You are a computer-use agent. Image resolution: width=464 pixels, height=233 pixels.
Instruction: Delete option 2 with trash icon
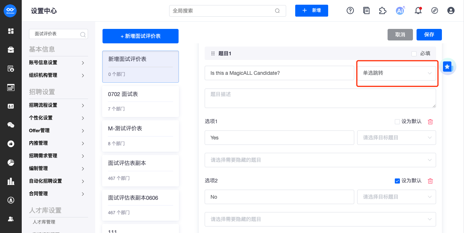tap(430, 181)
